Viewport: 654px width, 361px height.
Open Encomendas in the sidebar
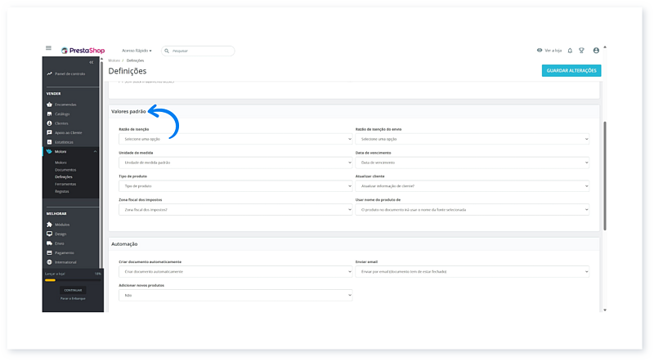[65, 105]
